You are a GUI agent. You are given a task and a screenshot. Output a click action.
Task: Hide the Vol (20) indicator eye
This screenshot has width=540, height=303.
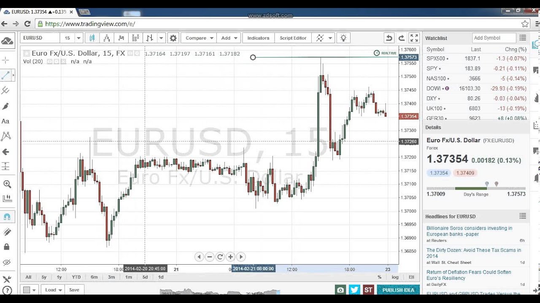(49, 61)
